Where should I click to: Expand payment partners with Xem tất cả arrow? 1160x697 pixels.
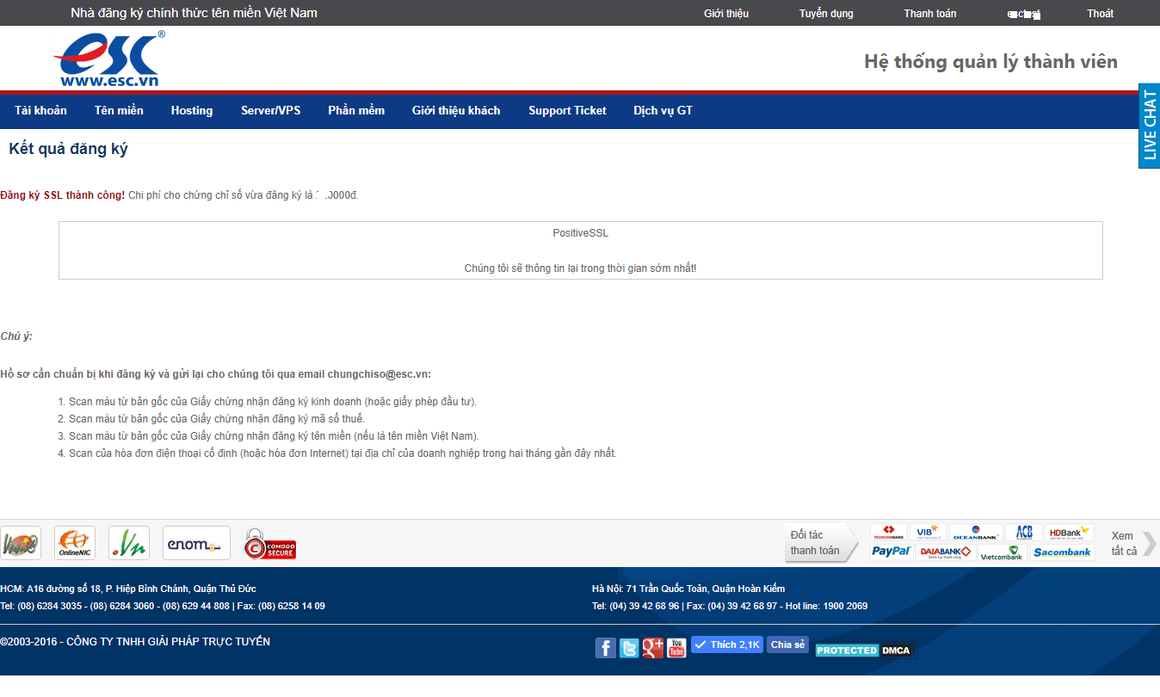tap(1149, 543)
